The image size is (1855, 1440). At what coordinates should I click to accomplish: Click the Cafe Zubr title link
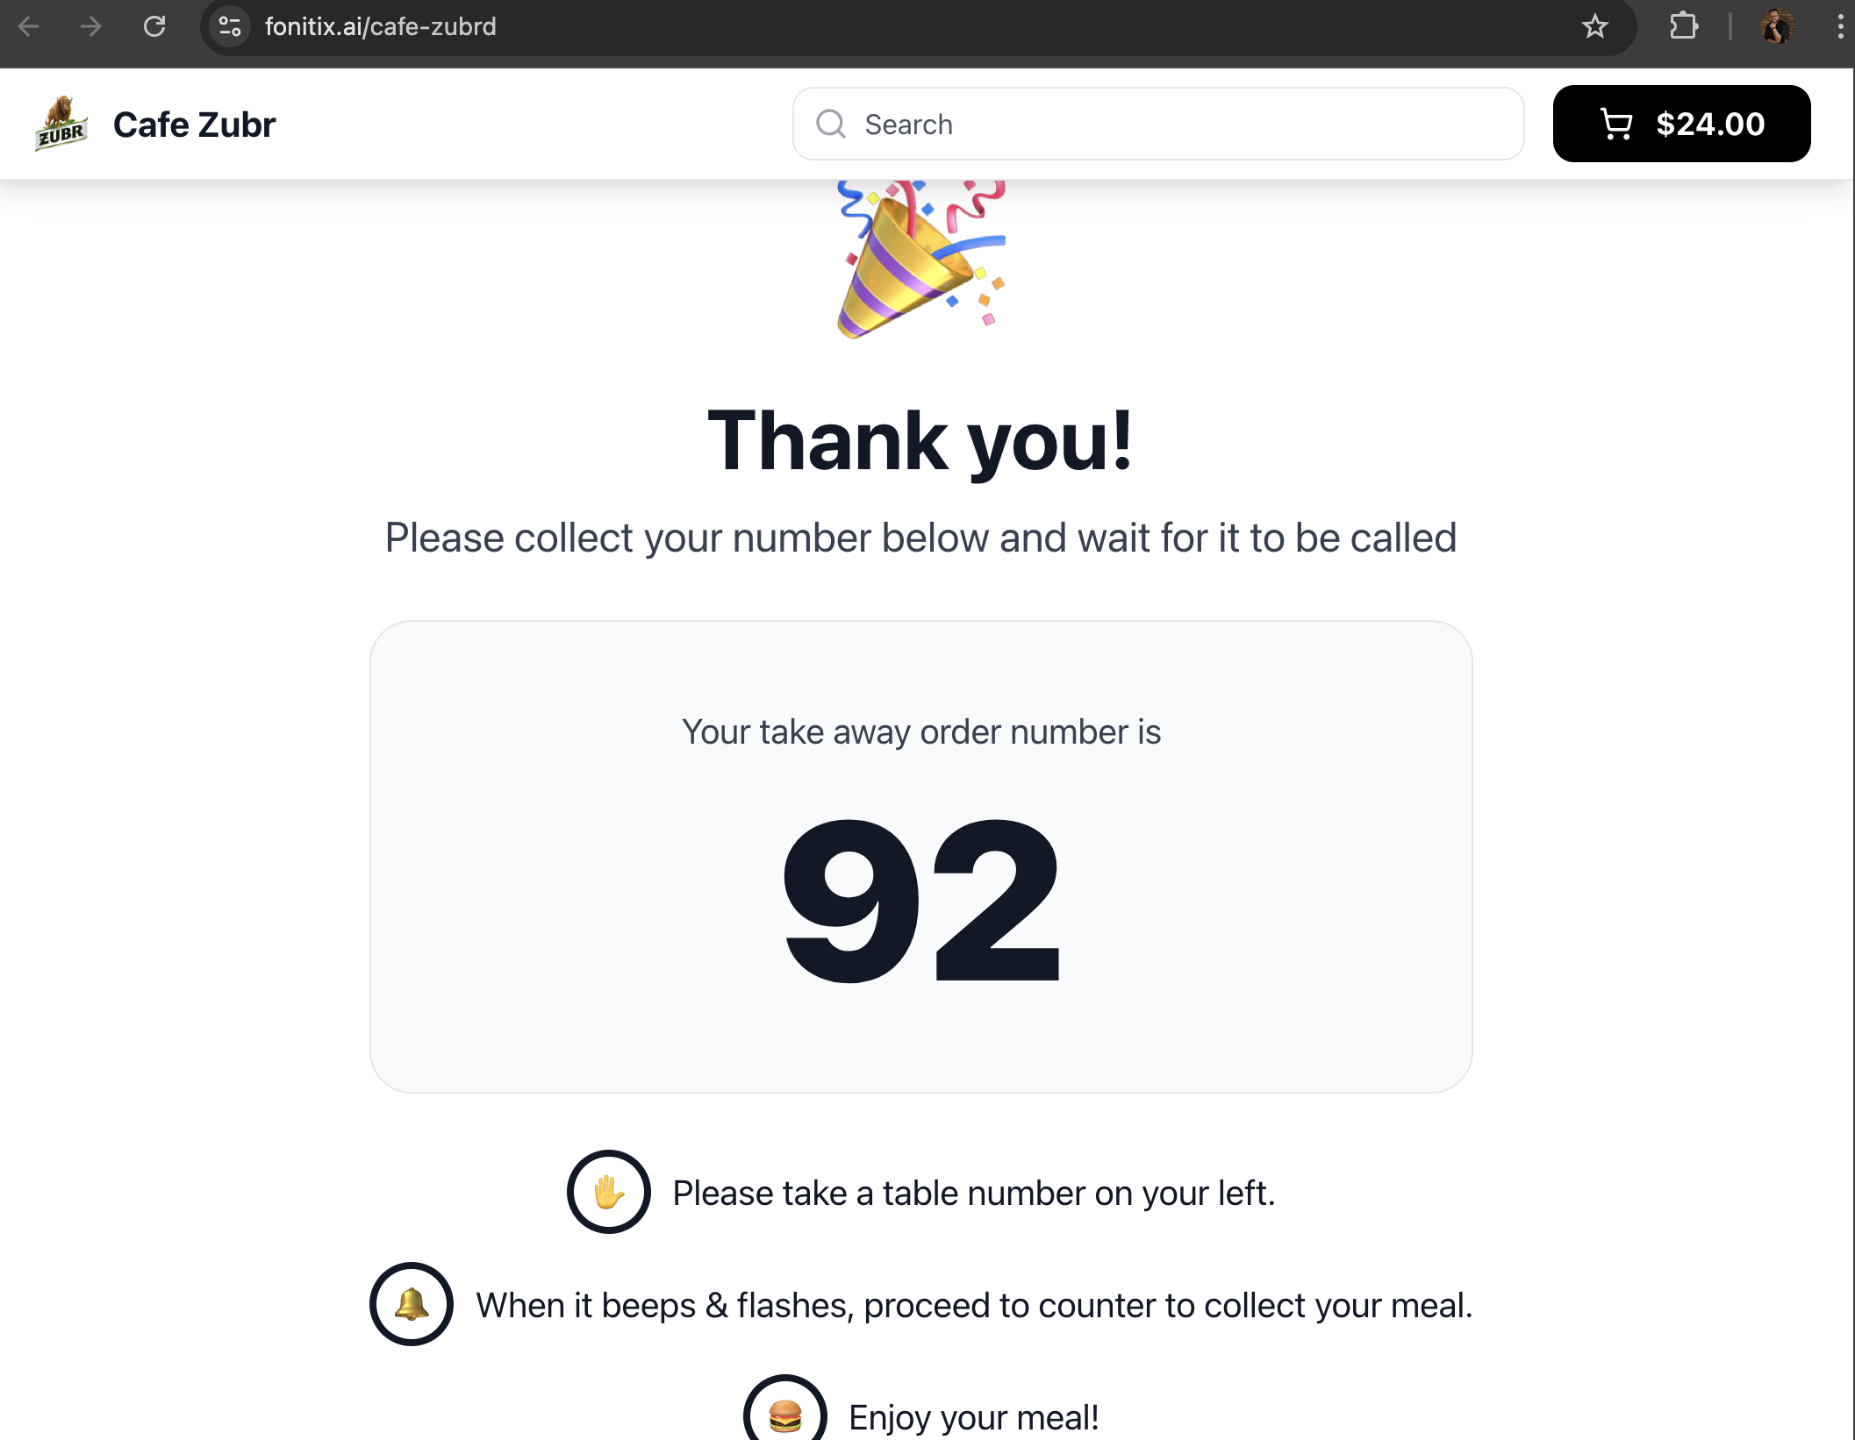(x=194, y=125)
